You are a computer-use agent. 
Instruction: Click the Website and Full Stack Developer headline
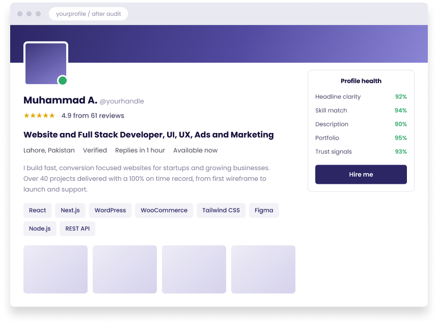click(149, 134)
